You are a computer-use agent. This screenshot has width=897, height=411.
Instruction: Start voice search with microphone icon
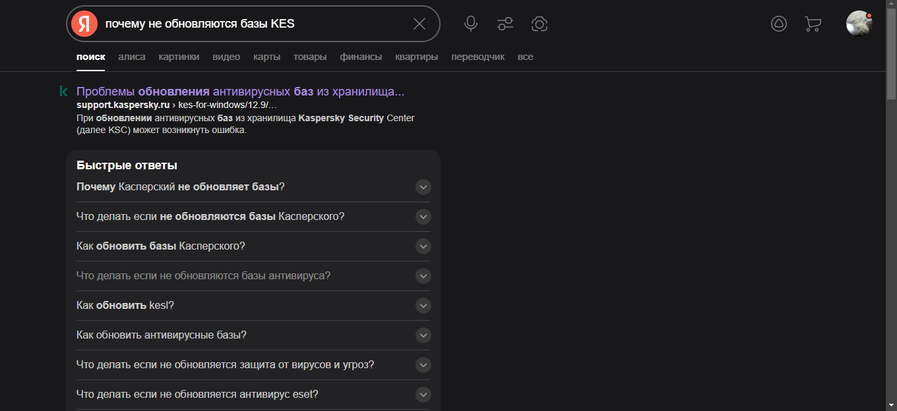pyautogui.click(x=471, y=24)
